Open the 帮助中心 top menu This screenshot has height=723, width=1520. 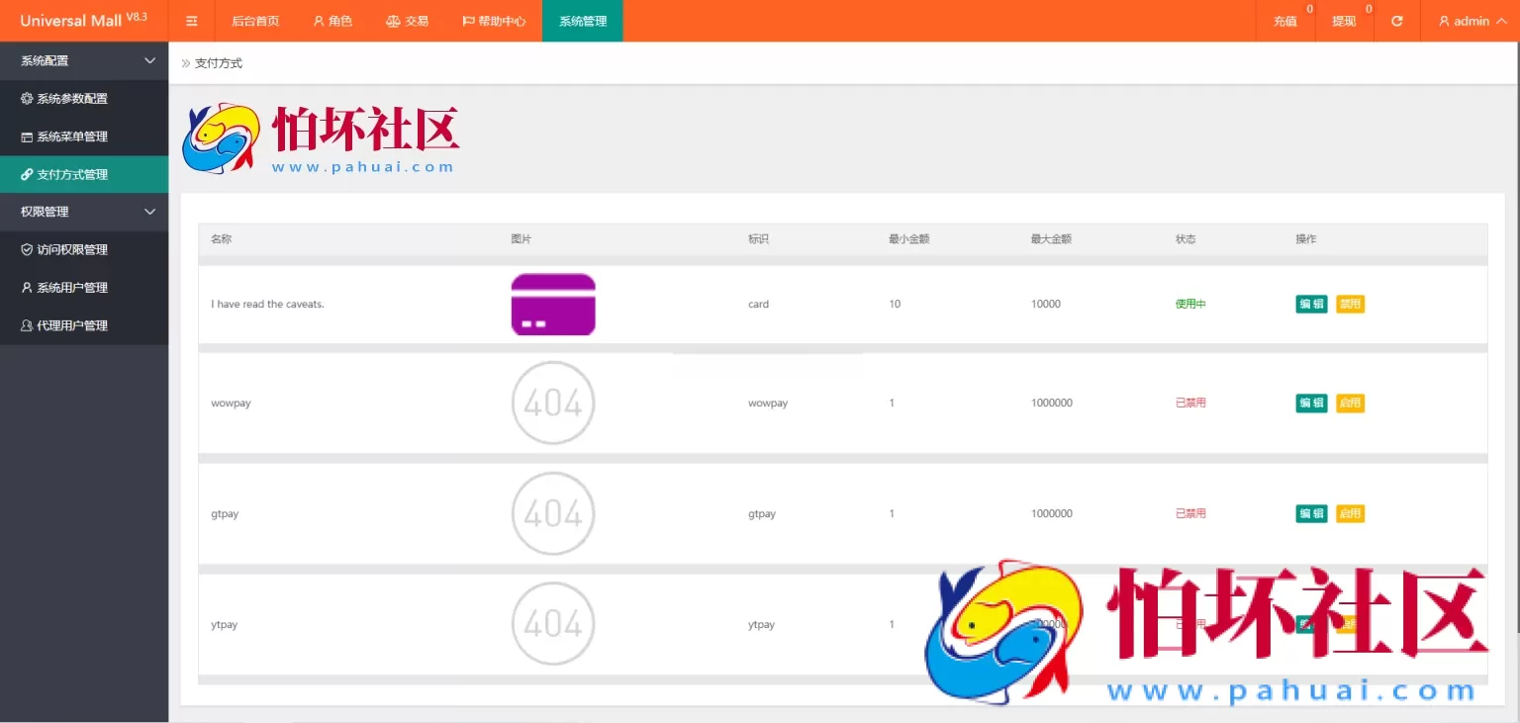493,21
